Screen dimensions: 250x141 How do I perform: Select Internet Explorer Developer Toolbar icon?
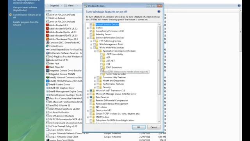point(47,95)
